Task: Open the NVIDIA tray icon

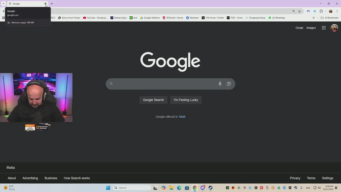Action: click(228, 188)
